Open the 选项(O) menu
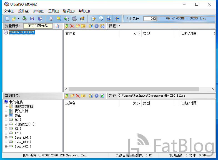218x160 pixels. 69,11
